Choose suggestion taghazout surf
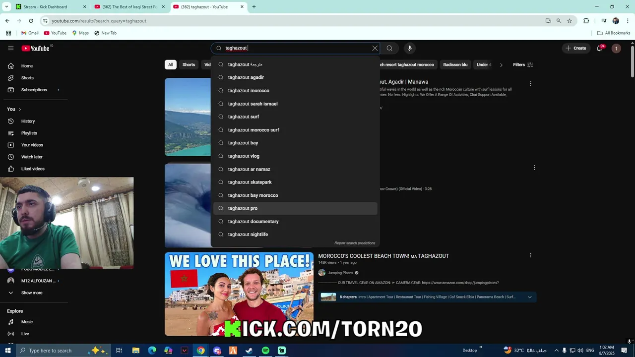635x357 pixels. point(295,117)
